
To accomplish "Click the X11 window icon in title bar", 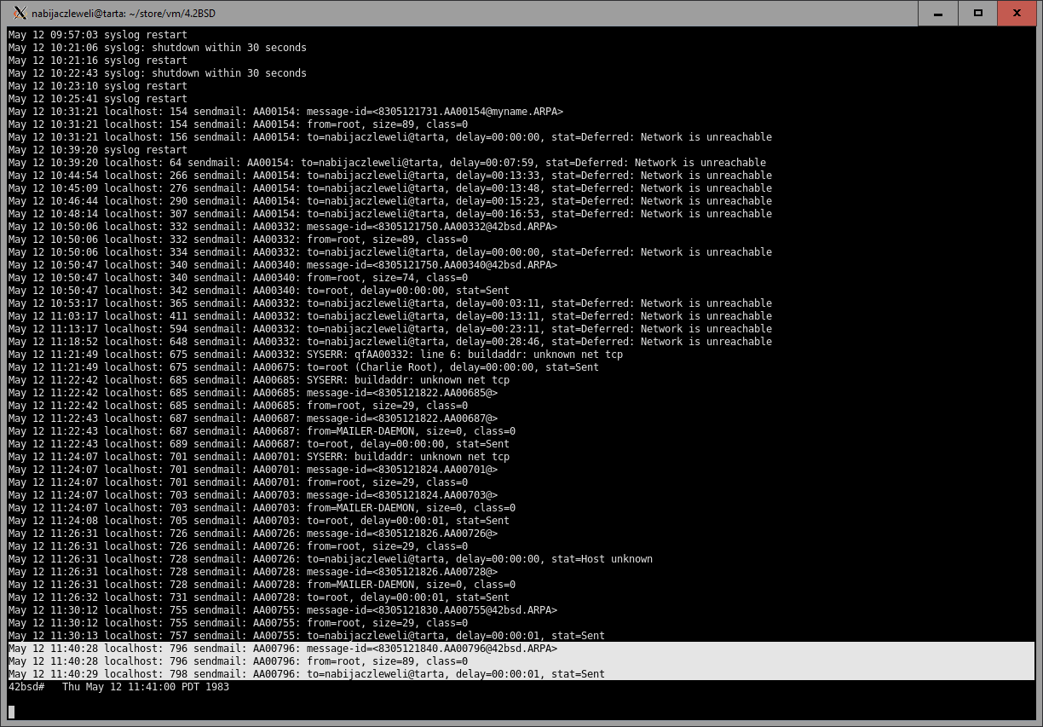I will click(20, 13).
